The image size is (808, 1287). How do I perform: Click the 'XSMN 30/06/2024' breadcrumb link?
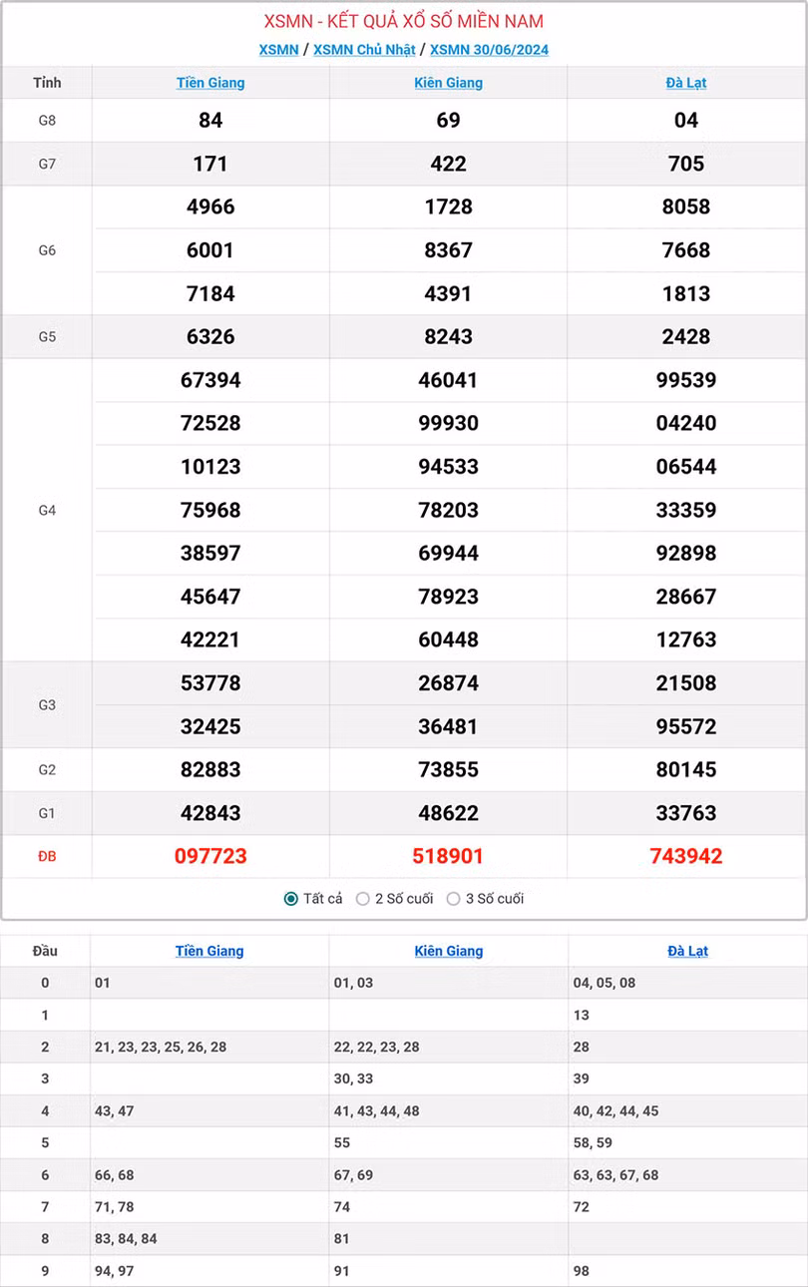tap(489, 50)
